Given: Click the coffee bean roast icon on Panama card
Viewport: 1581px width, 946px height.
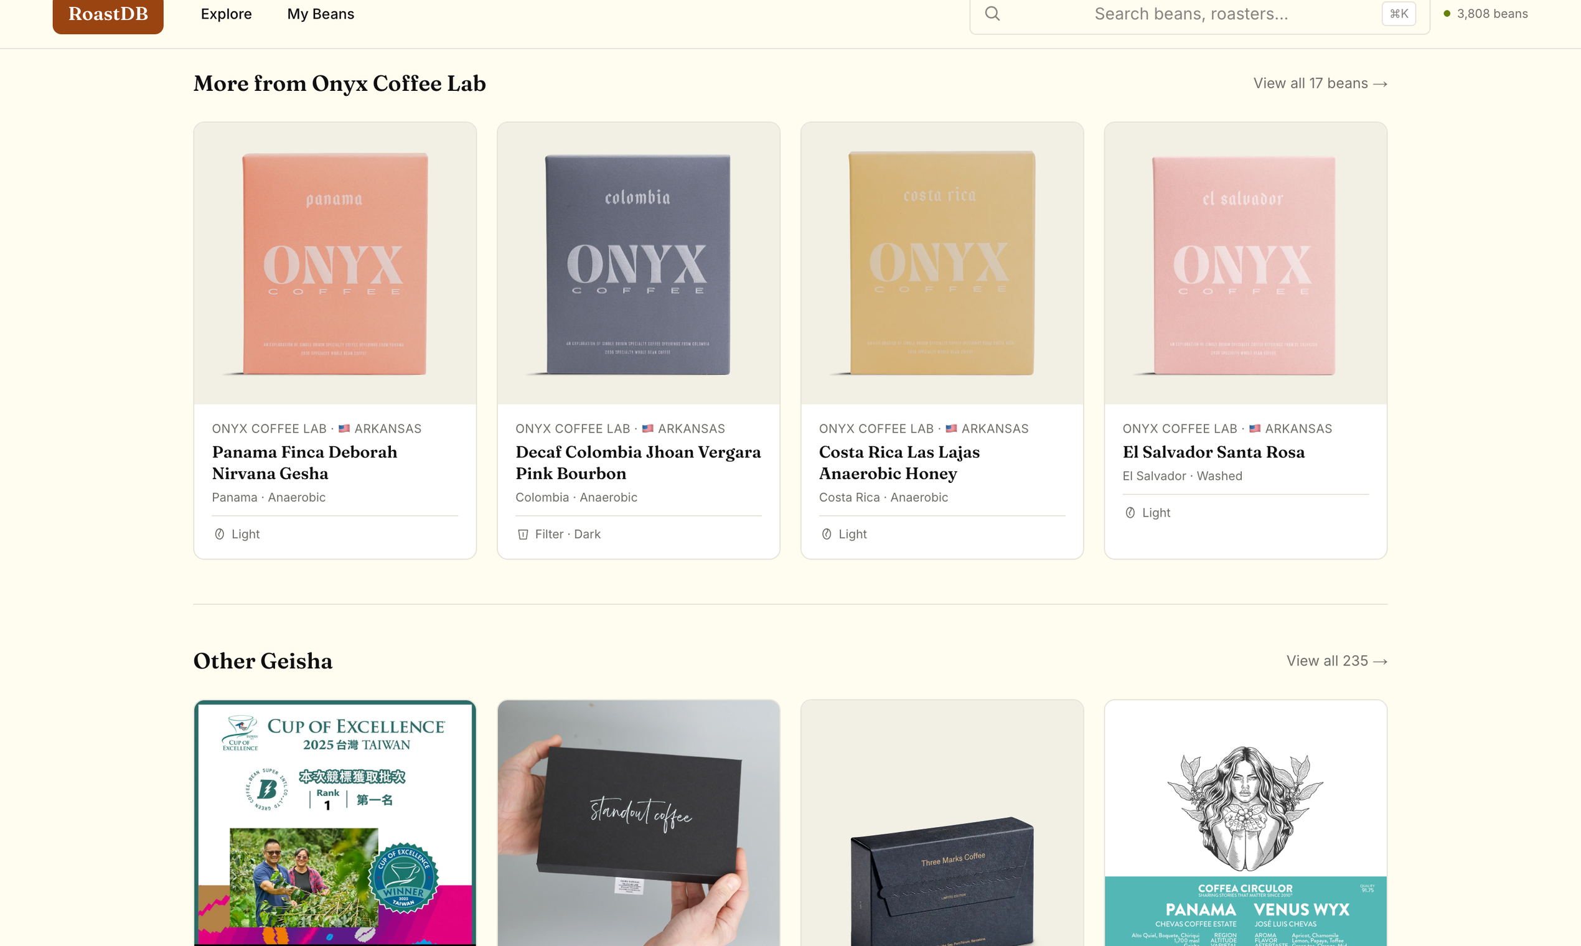Looking at the screenshot, I should click(219, 533).
